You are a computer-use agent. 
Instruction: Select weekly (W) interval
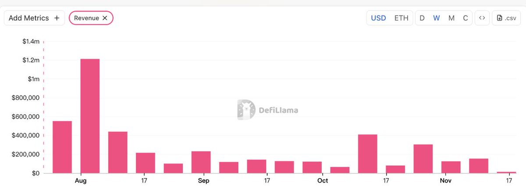[x=436, y=18]
